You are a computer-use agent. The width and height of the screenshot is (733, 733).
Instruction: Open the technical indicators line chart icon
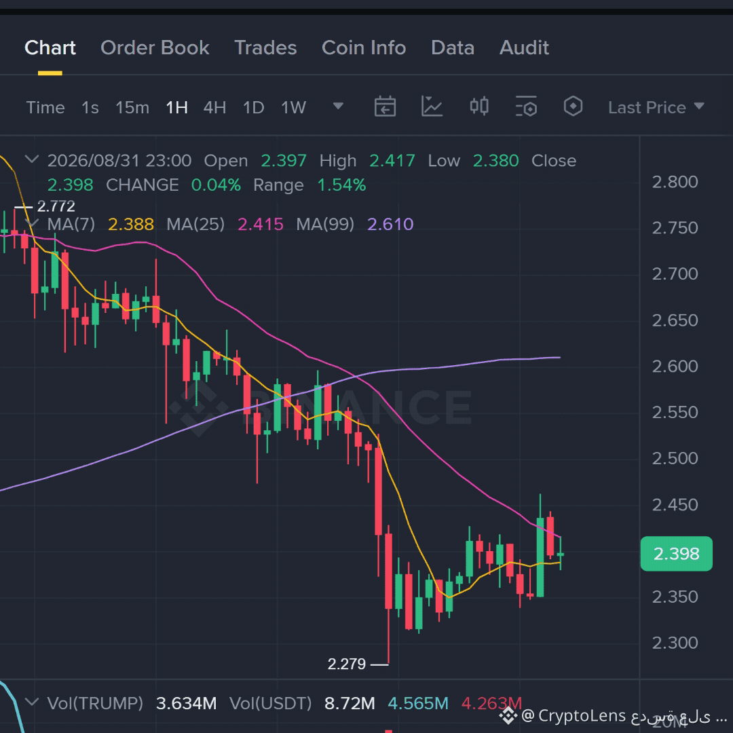(x=432, y=106)
